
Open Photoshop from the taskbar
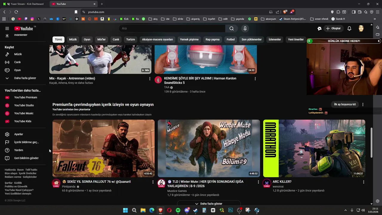[230, 210]
